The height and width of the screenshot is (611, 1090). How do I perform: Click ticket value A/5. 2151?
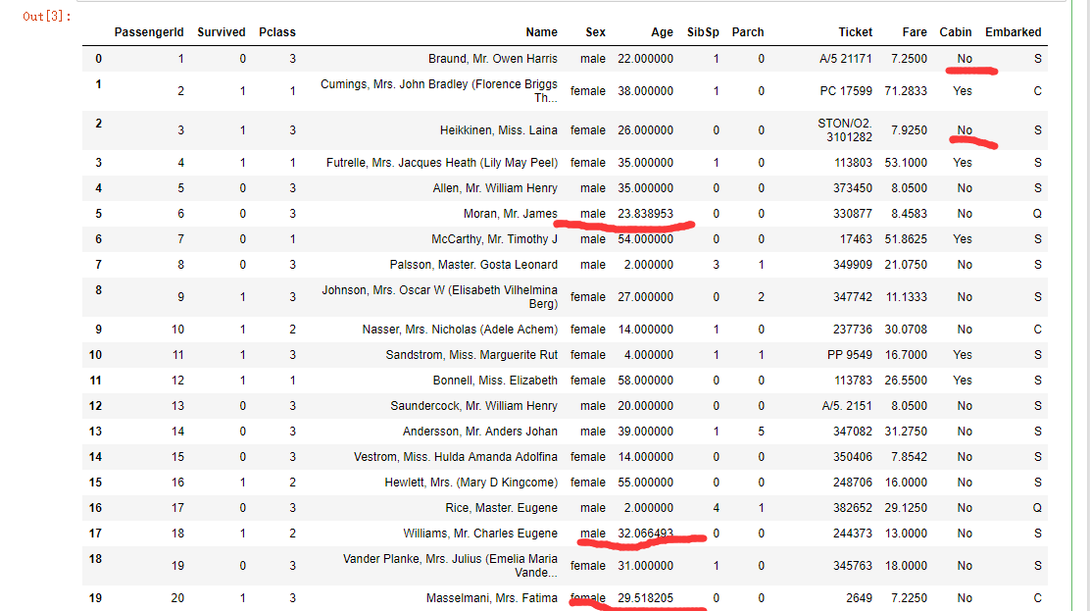click(x=847, y=406)
